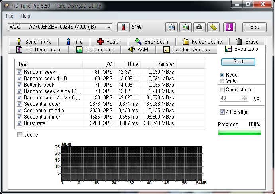Screen dimensions: 275x194
Task: Switch to the Random Access tab
Action: (x=187, y=50)
